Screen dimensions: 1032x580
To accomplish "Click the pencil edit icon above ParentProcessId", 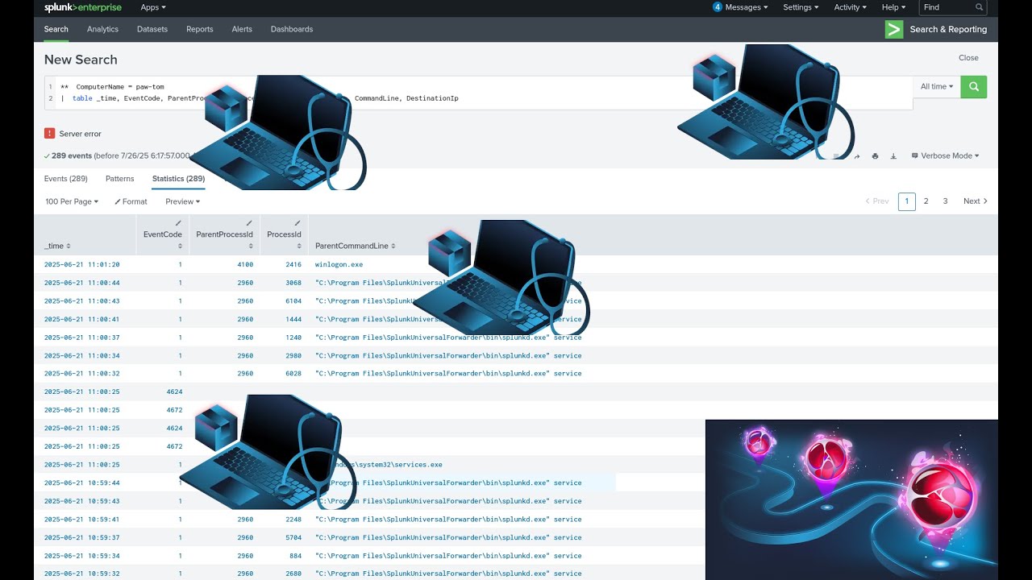I will (x=249, y=223).
